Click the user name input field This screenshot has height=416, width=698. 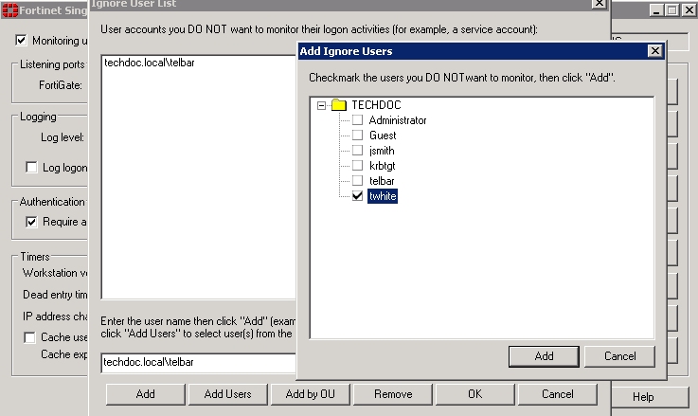[199, 361]
